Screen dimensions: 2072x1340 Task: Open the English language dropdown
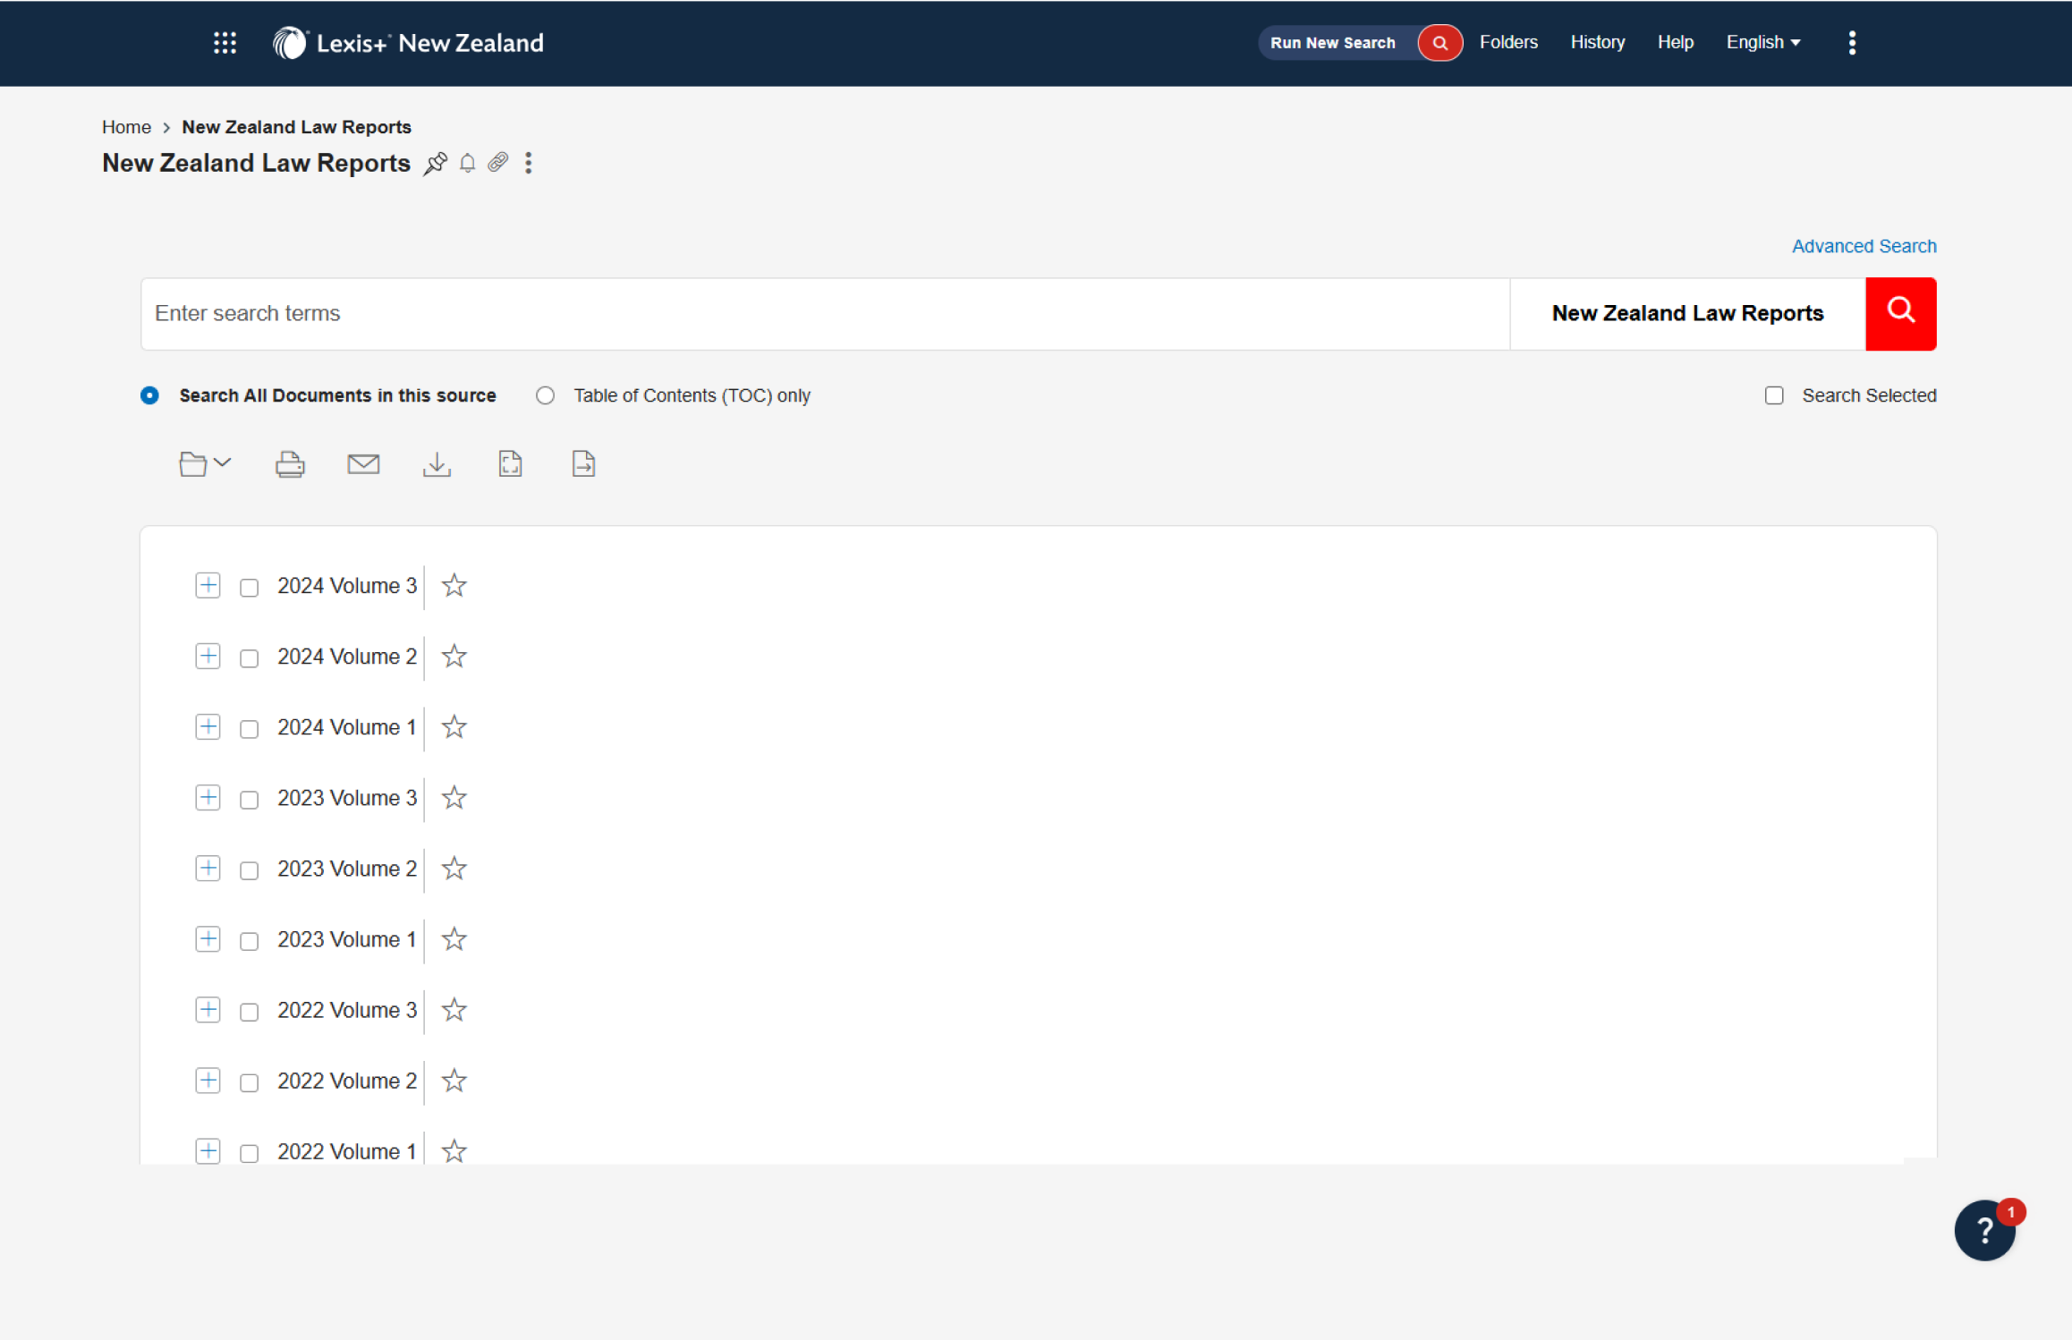[1762, 42]
